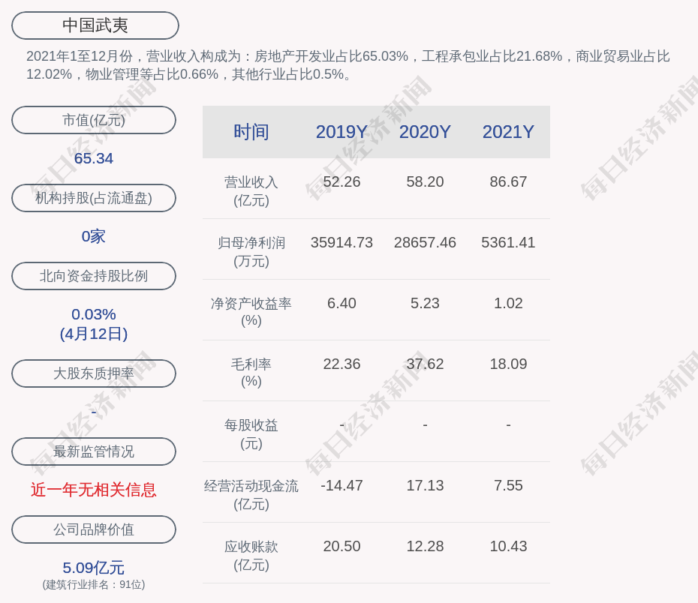The image size is (698, 603).
Task: Click the 建筑行业排名：91位 note
Action: [94, 584]
